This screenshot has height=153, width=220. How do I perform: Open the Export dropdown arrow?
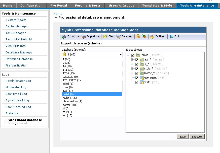click(x=79, y=37)
